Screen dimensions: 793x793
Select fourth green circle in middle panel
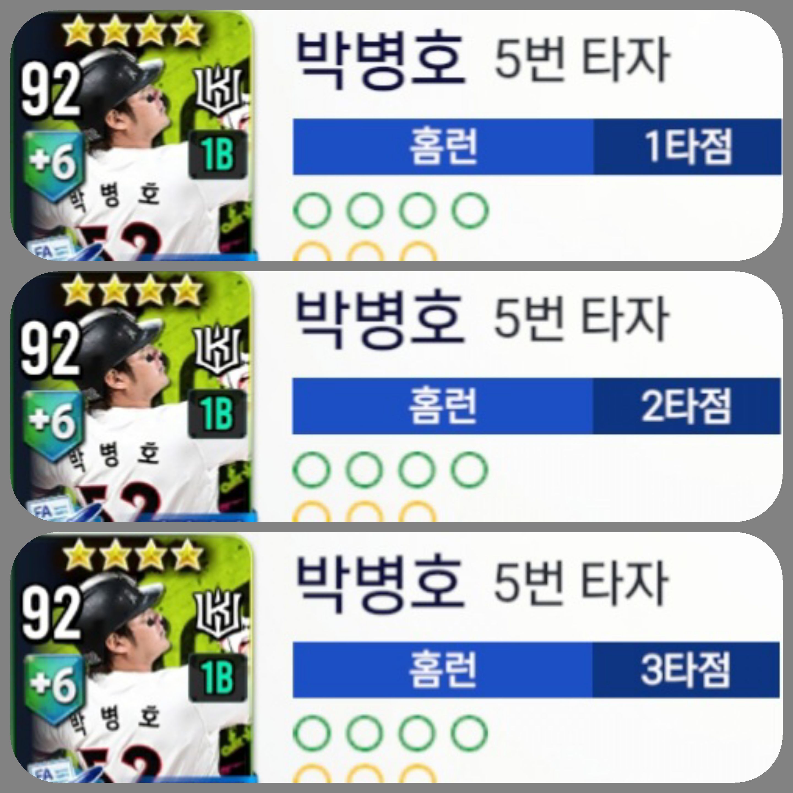coord(469,470)
